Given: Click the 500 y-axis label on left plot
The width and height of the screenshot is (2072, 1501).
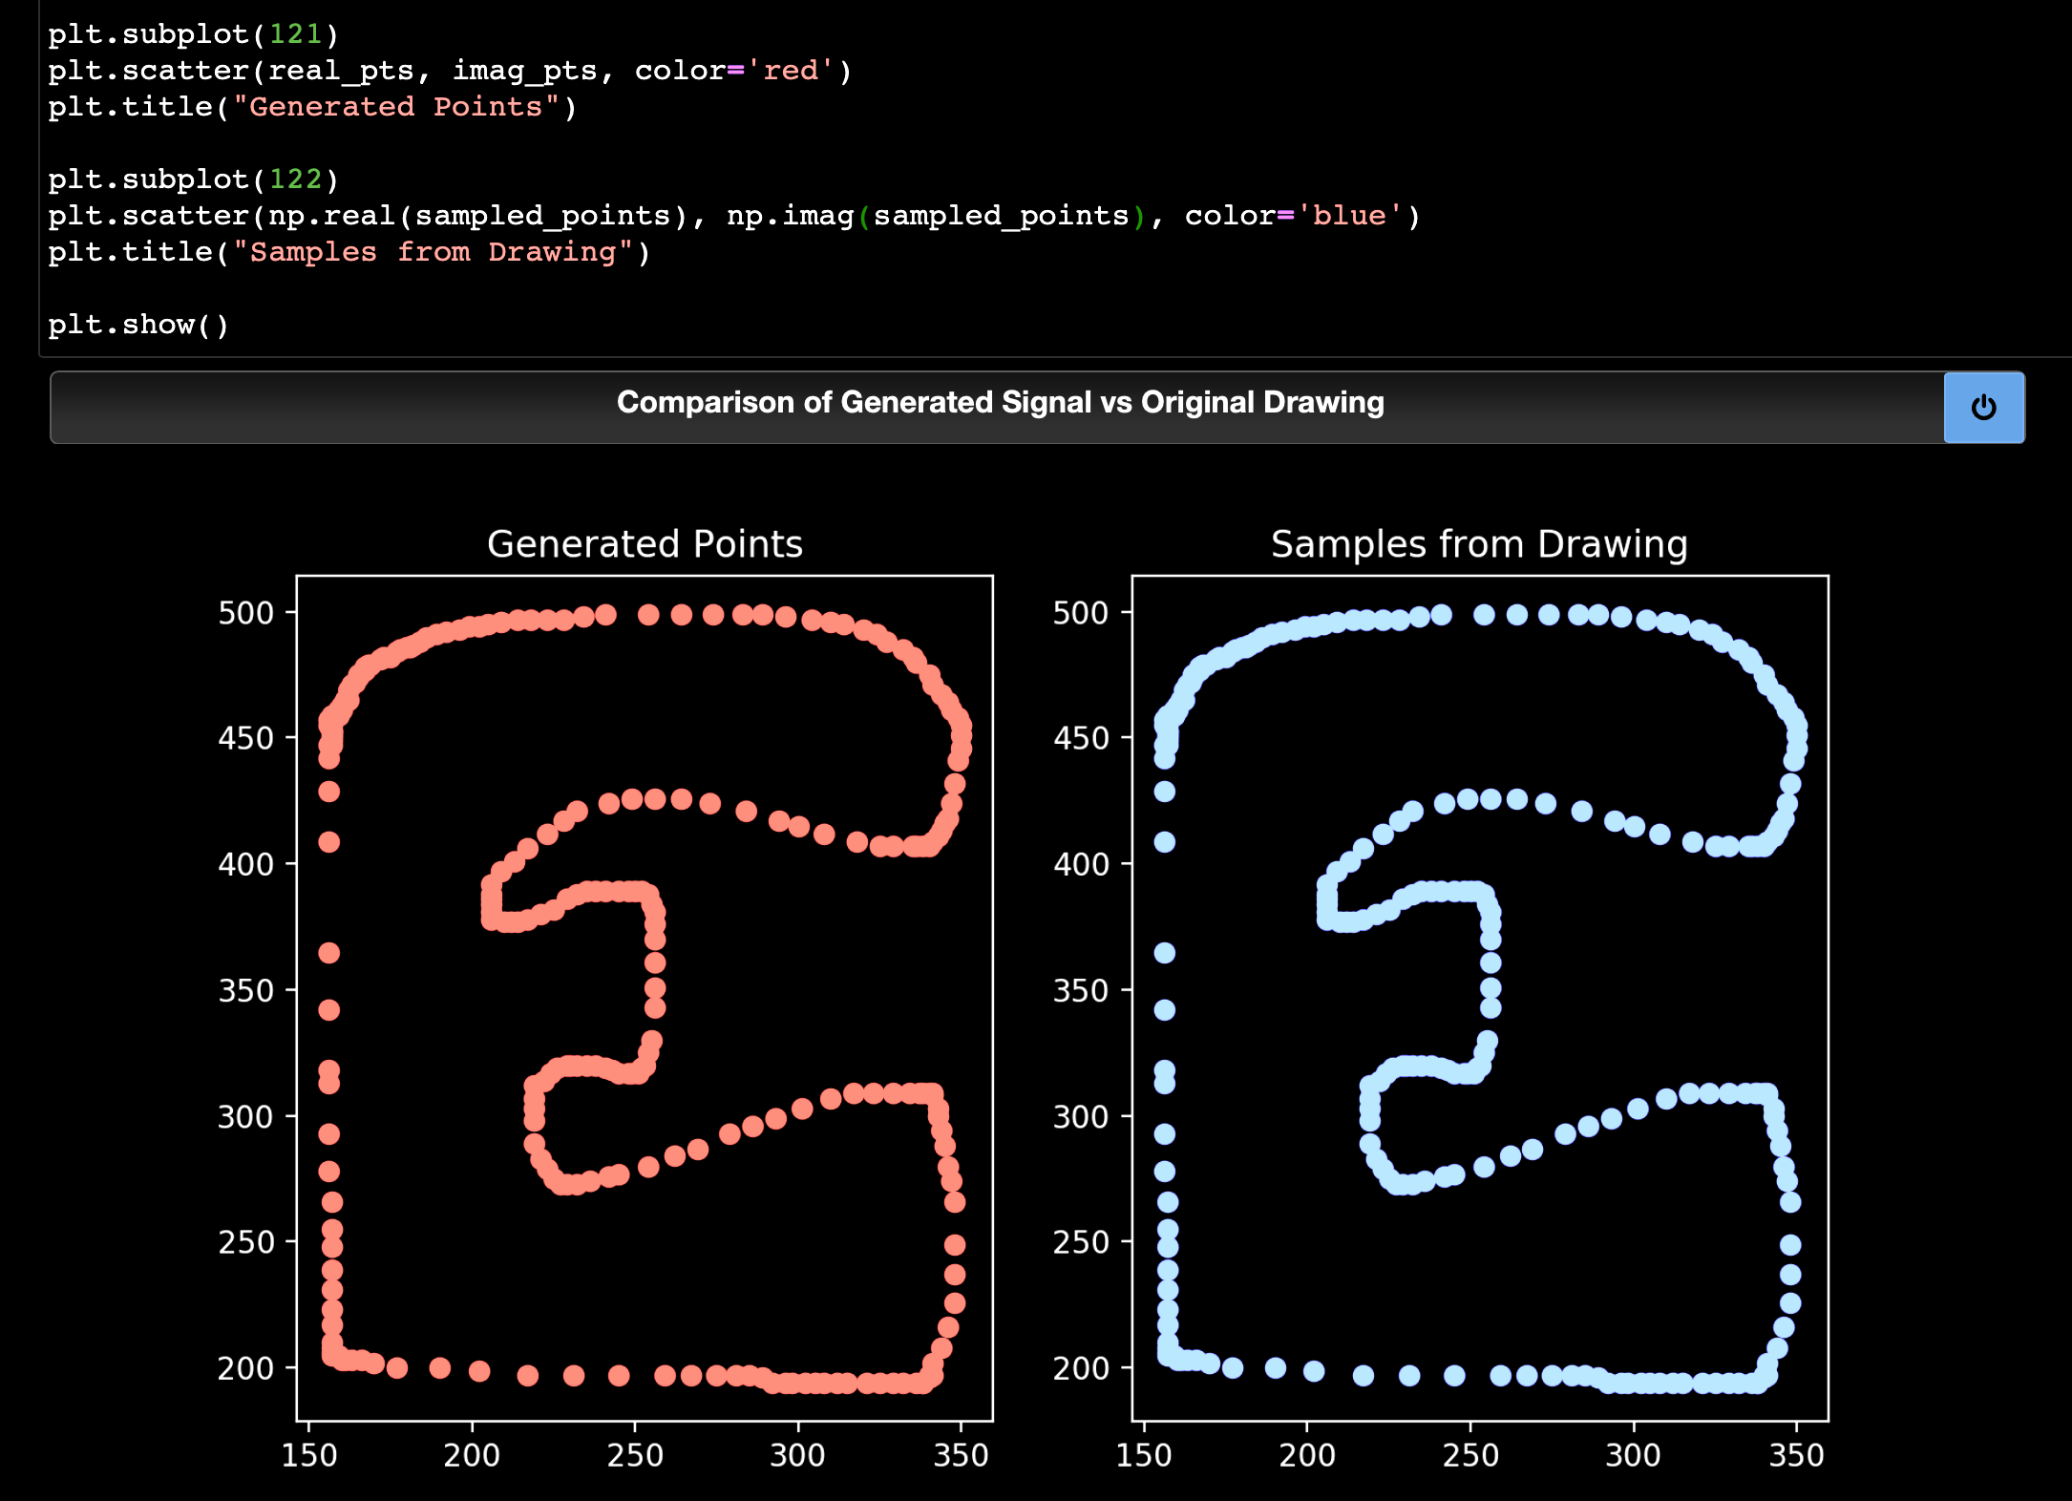Looking at the screenshot, I should (x=245, y=613).
